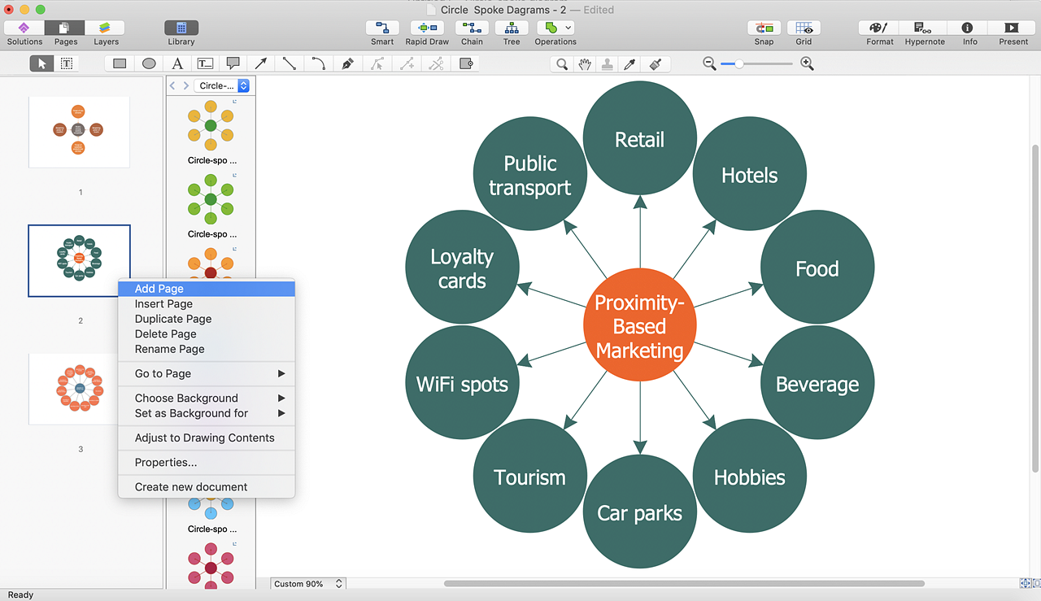Select Rename Page in the menu

coord(169,349)
